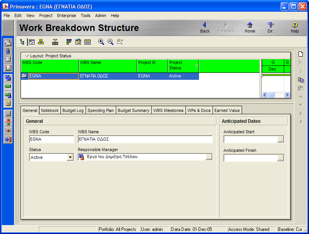
Task: Open Help from the navigation bar
Action: pyautogui.click(x=295, y=28)
